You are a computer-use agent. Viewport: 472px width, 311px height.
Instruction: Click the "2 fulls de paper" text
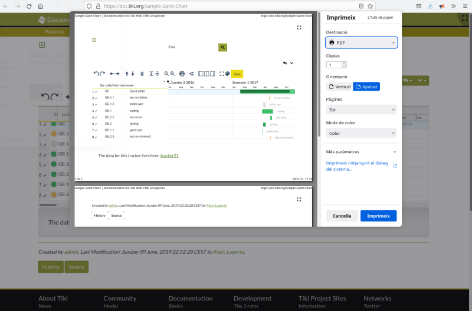pyautogui.click(x=380, y=18)
